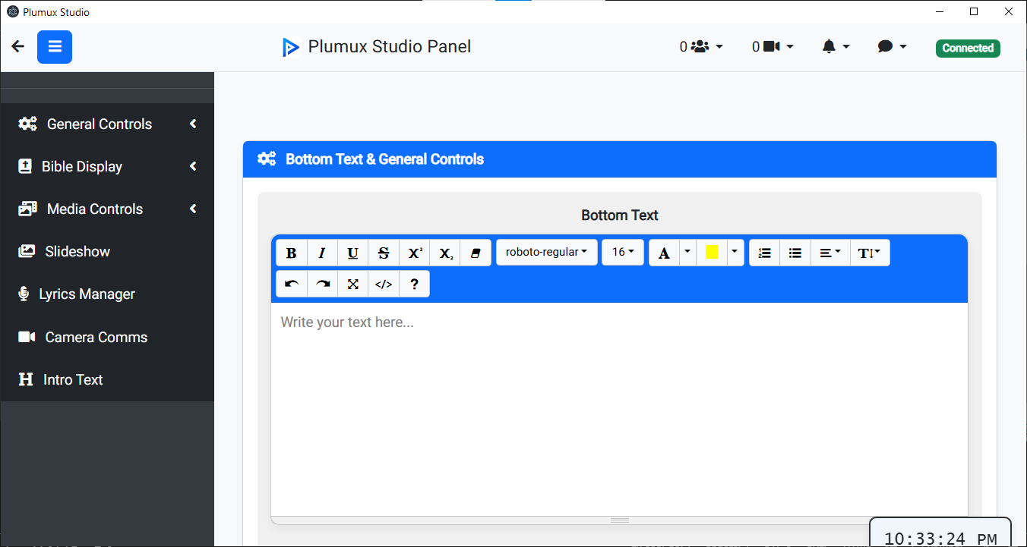1027x547 pixels.
Task: Apply superscript formatting
Action: [414, 252]
